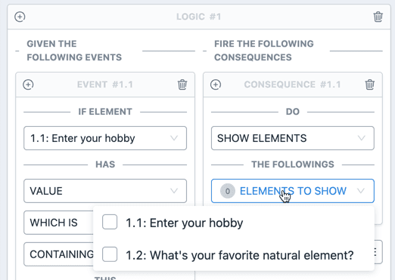Click the LOGIC #1 header title
The width and height of the screenshot is (395, 280).
point(199,17)
